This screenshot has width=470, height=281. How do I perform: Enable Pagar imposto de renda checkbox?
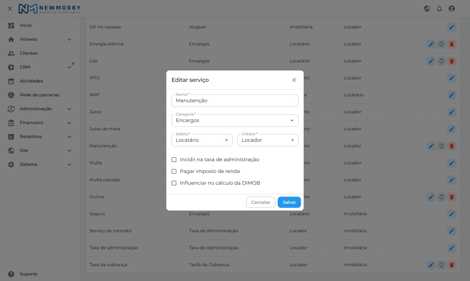[174, 171]
